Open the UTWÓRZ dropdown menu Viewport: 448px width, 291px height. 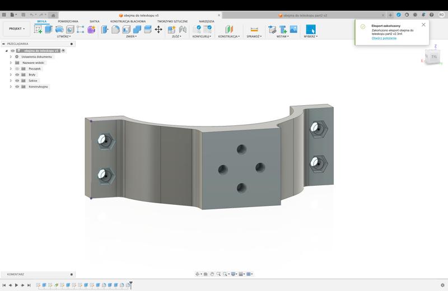(x=63, y=36)
